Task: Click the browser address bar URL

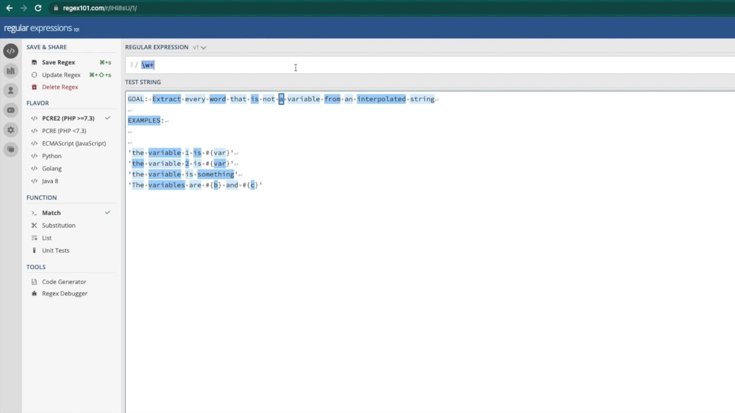Action: pos(100,8)
